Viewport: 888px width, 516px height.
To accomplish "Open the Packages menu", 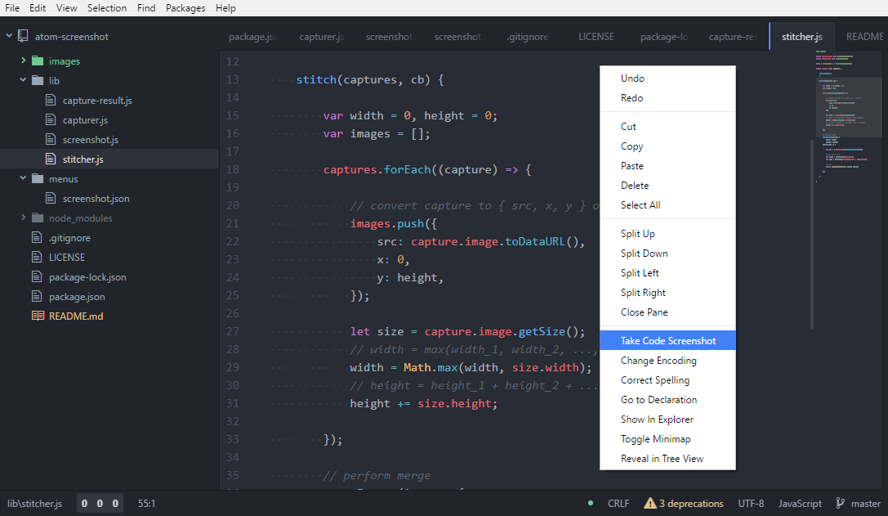I will [185, 8].
